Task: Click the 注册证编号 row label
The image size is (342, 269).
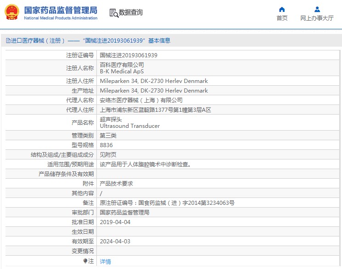Action: pyautogui.click(x=80, y=55)
